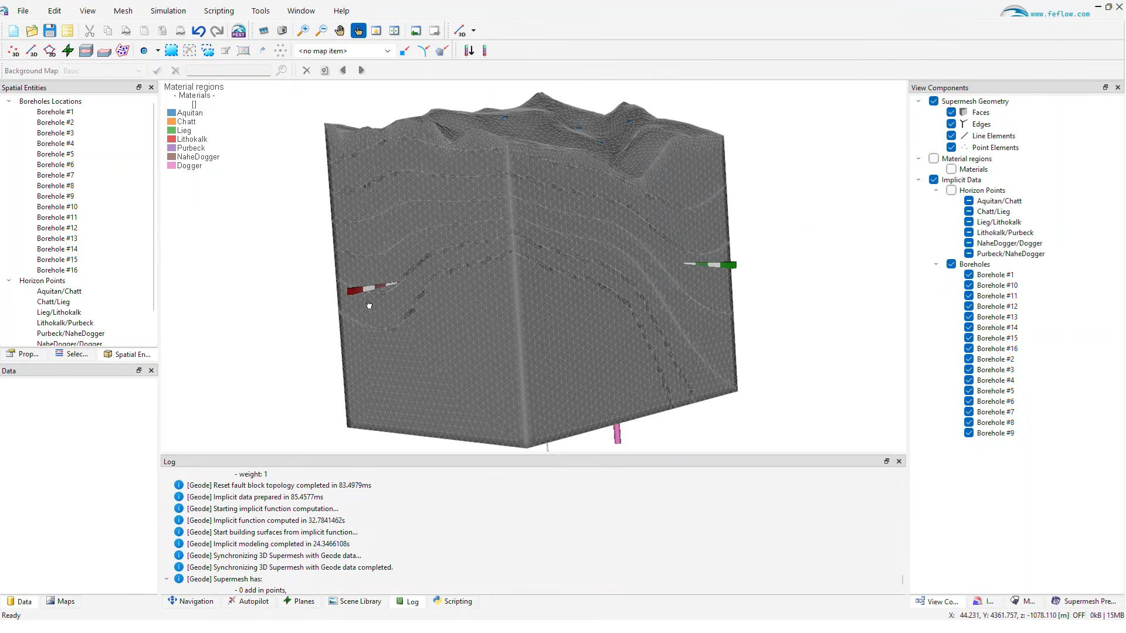Click the Cut scissors icon
The image size is (1126, 633).
coord(90,31)
